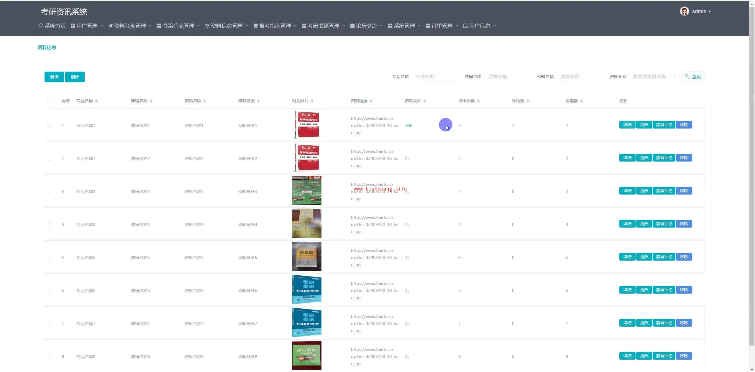The height and width of the screenshot is (372, 755).
Task: Click the admin avatar icon
Action: coord(684,11)
